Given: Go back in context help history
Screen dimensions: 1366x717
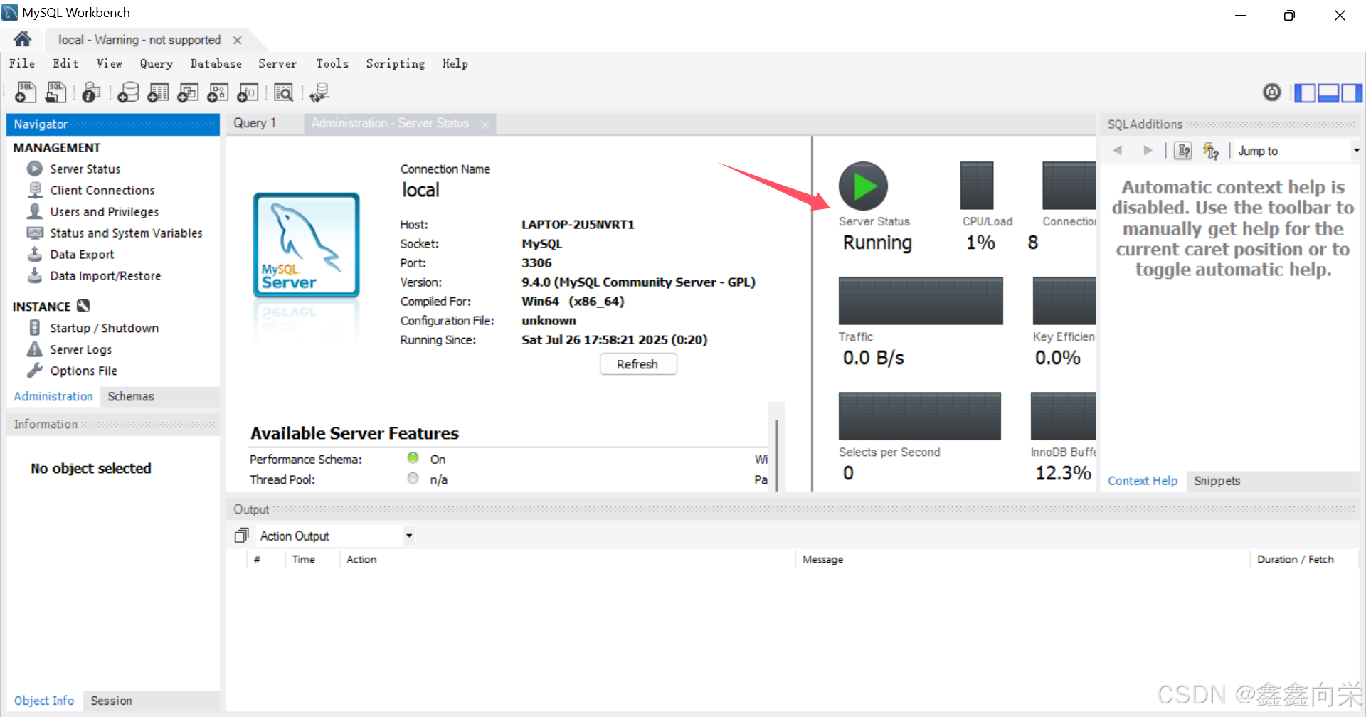Looking at the screenshot, I should tap(1118, 150).
